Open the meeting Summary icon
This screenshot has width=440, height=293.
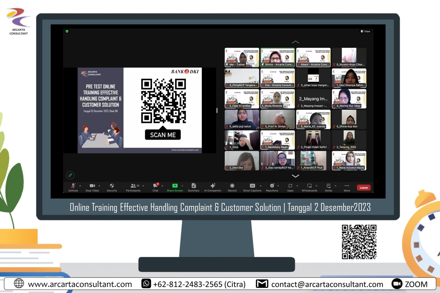pyautogui.click(x=194, y=186)
